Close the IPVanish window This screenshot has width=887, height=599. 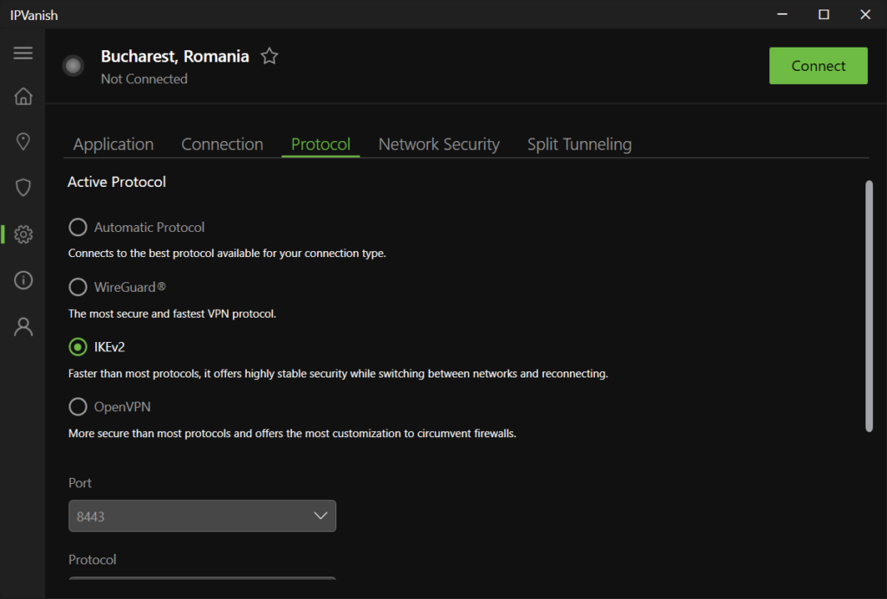click(865, 14)
